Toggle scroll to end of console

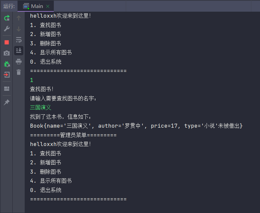[19, 50]
